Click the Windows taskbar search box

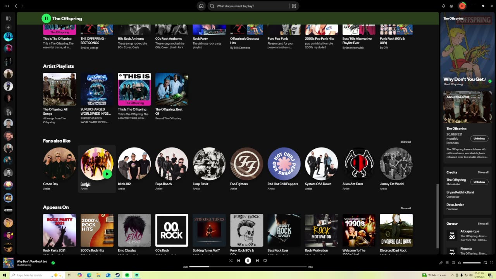[37, 275]
